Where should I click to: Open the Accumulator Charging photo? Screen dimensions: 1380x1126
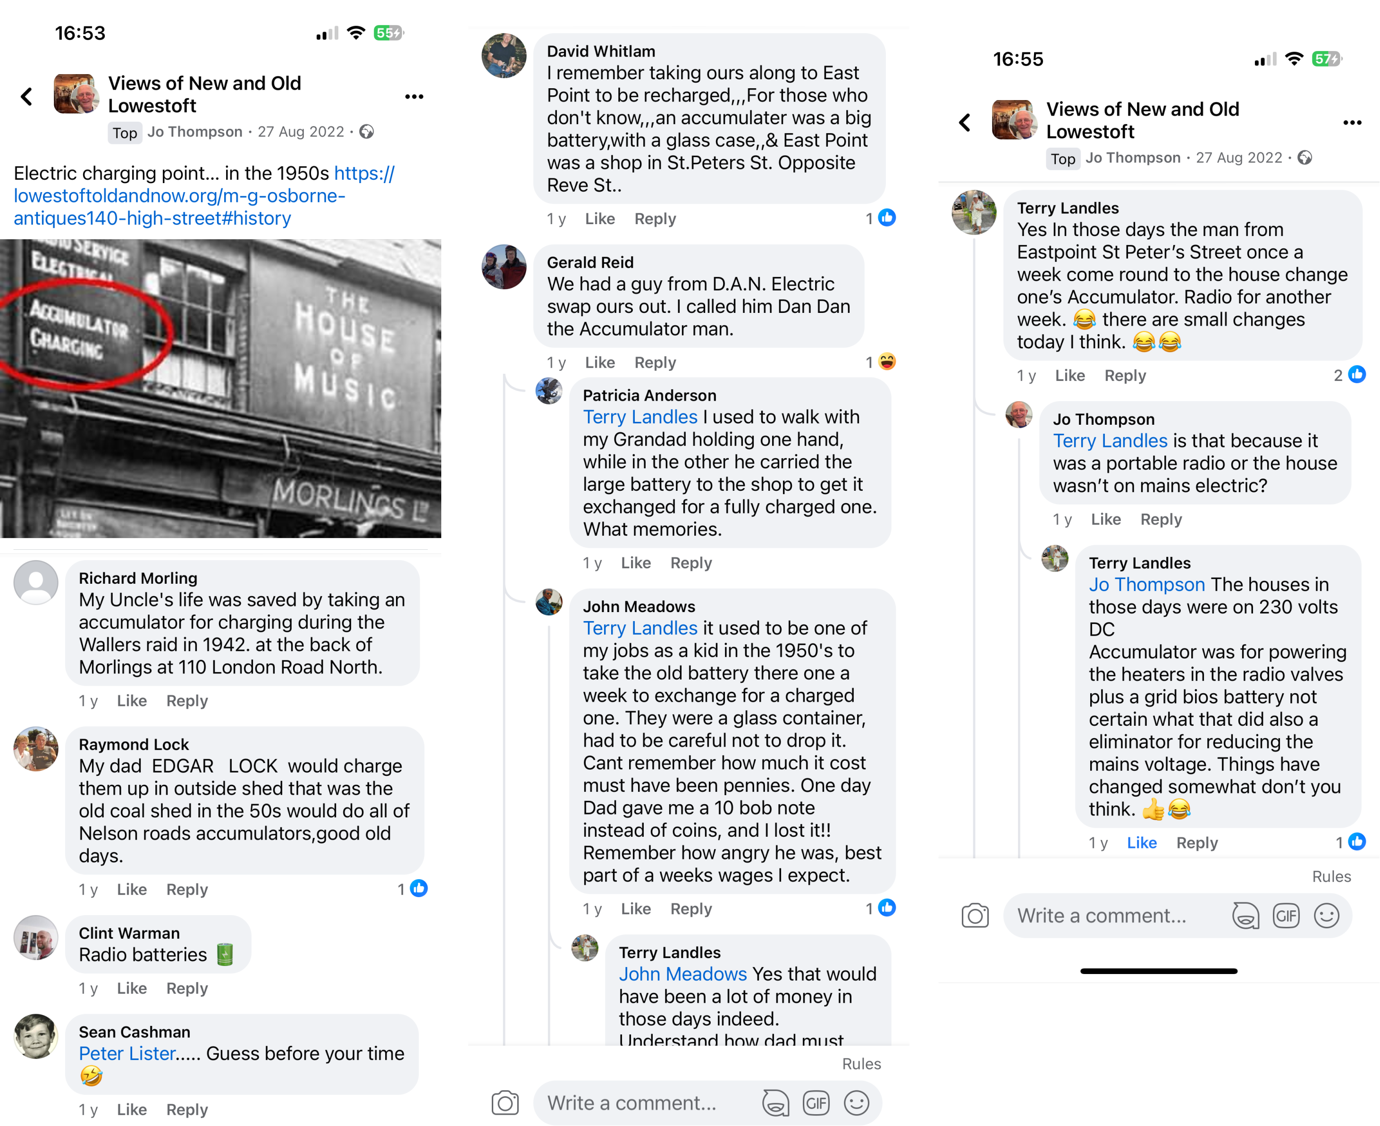[x=220, y=388]
